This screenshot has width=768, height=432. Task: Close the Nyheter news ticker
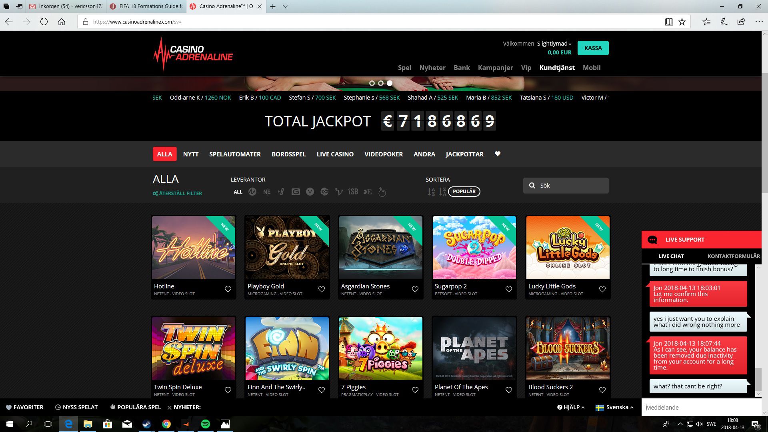pos(170,408)
